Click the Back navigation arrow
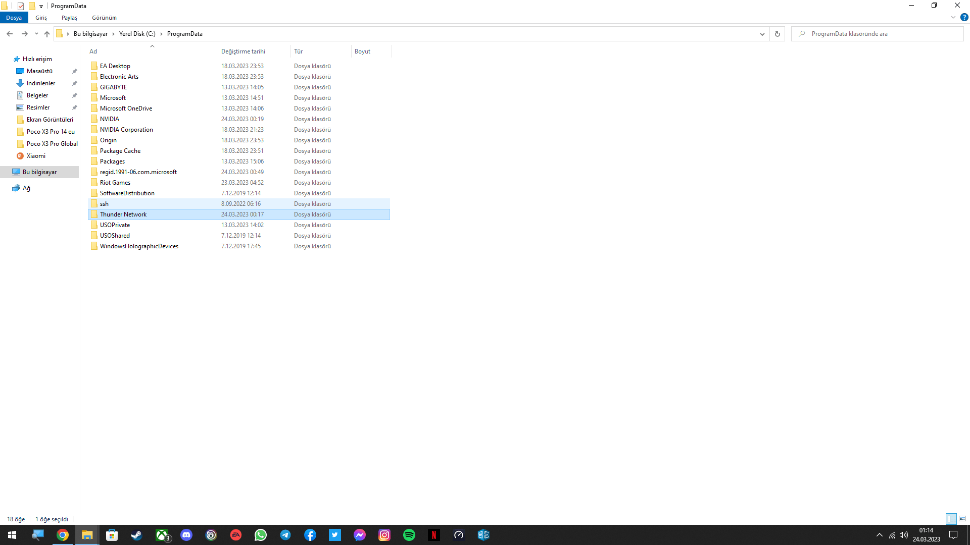Screen dimensions: 970x545 tap(10, 34)
